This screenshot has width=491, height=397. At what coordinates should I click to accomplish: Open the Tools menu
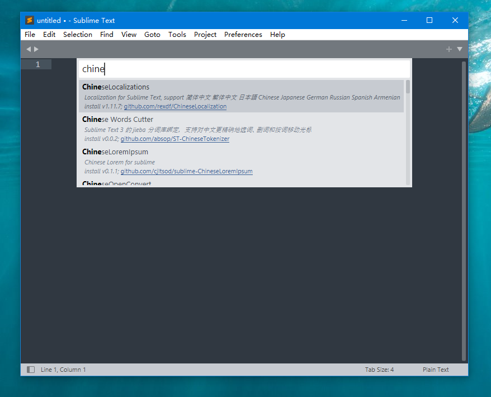[177, 35]
